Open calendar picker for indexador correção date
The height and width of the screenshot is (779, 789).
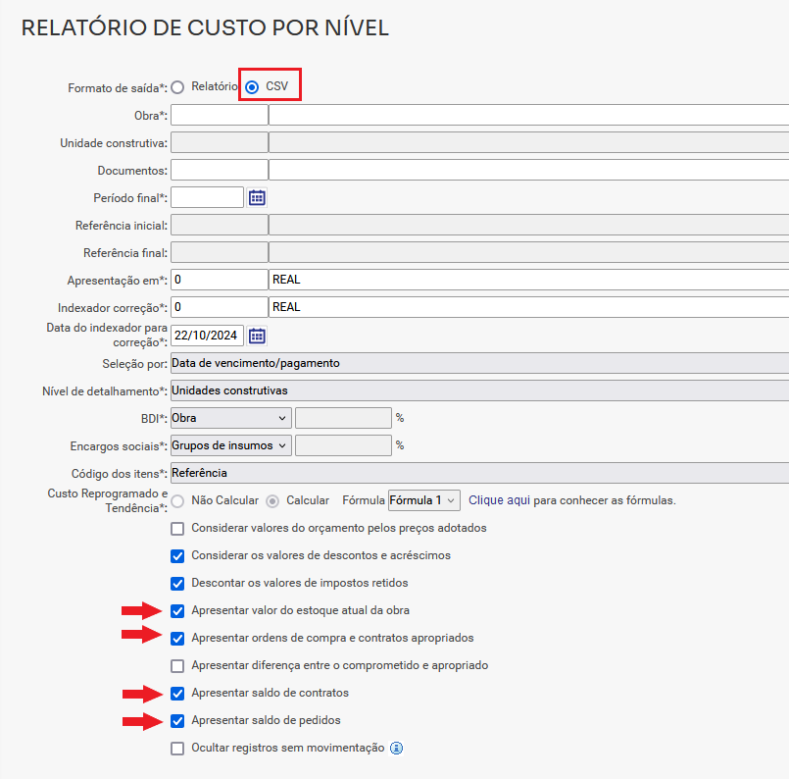pyautogui.click(x=257, y=336)
